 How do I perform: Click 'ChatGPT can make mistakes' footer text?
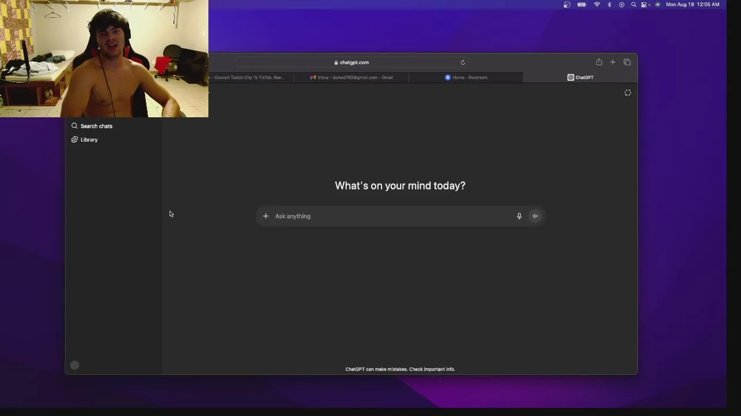(x=400, y=369)
